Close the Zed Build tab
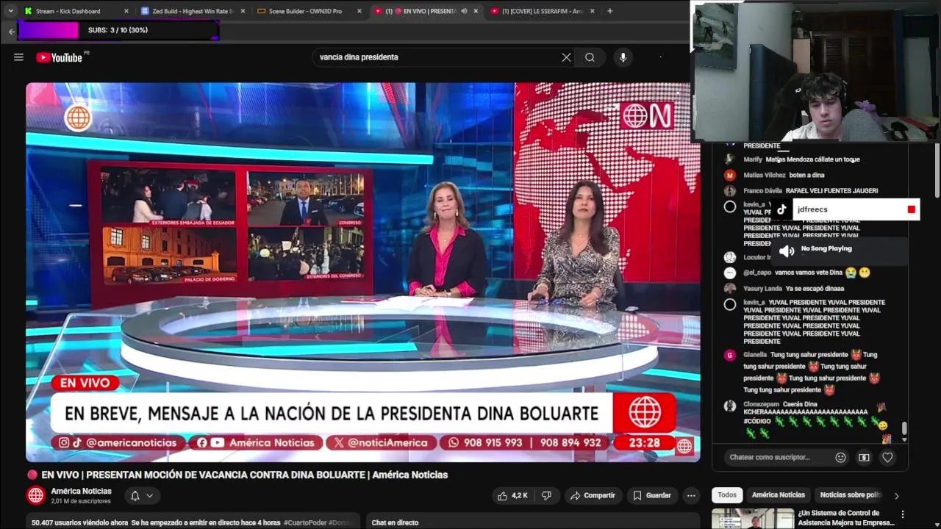This screenshot has height=529, width=941. pyautogui.click(x=243, y=11)
